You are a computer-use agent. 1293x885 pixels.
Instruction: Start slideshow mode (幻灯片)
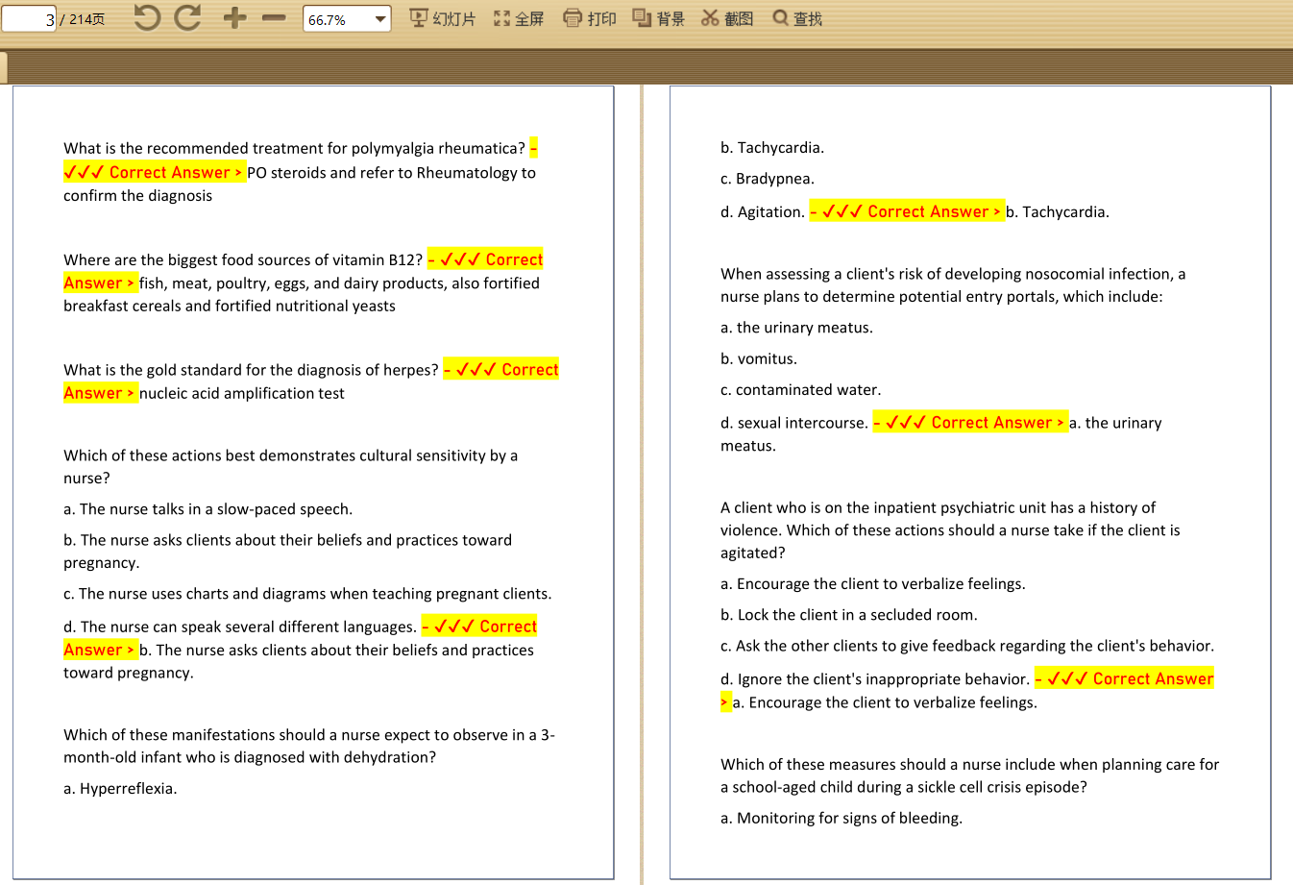pos(442,18)
